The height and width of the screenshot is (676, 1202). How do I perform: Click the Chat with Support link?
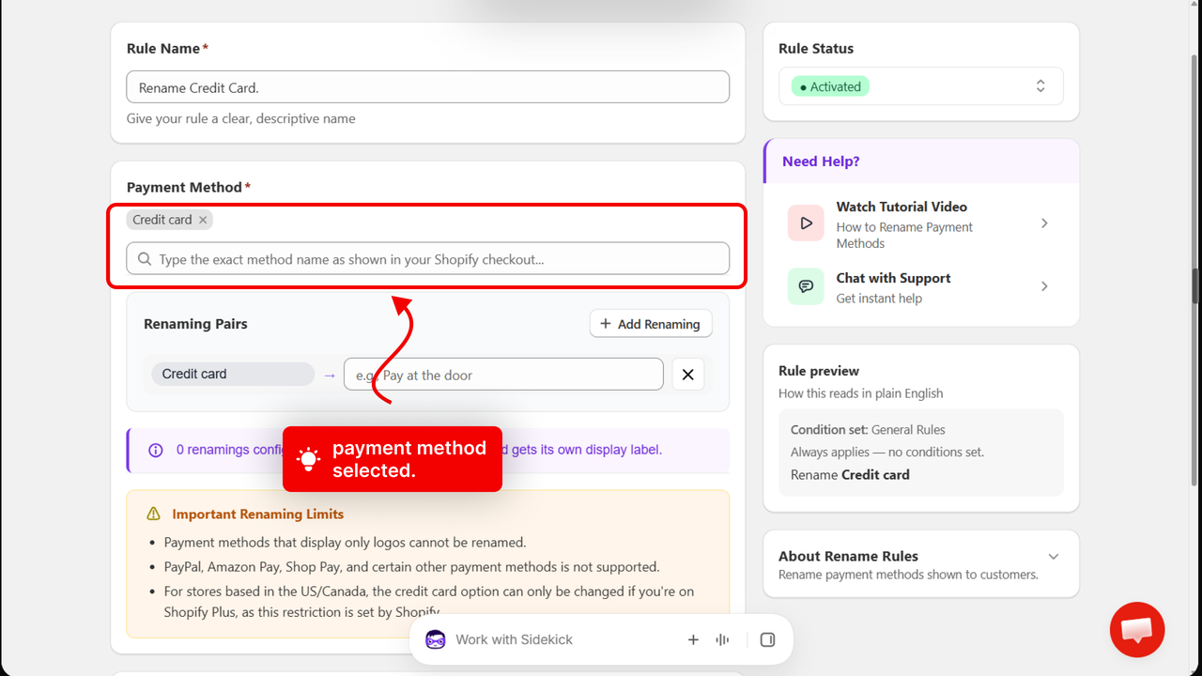(x=893, y=278)
